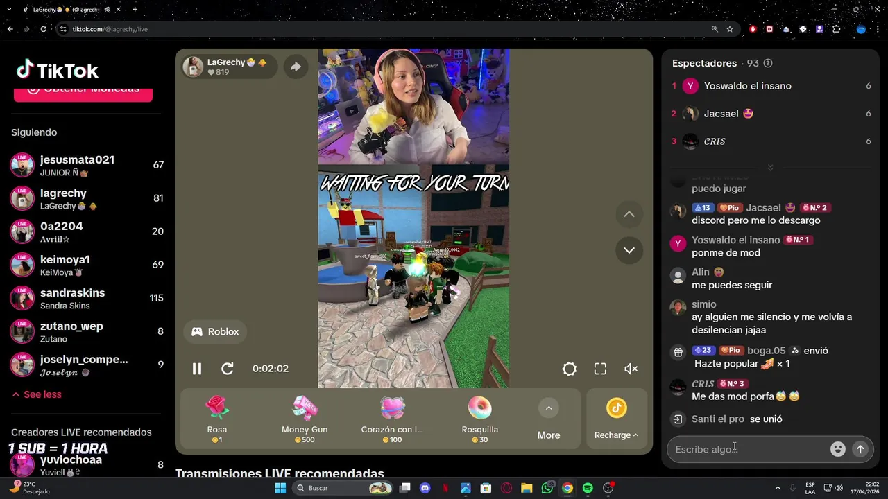The image size is (888, 499).
Task: Open a new browser tab
Action: (x=135, y=10)
